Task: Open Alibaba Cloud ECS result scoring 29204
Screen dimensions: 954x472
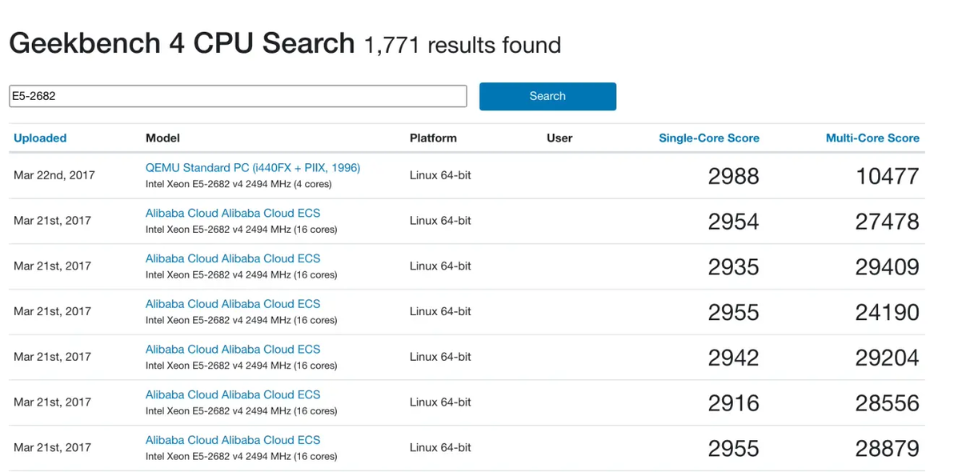Action: (x=232, y=350)
